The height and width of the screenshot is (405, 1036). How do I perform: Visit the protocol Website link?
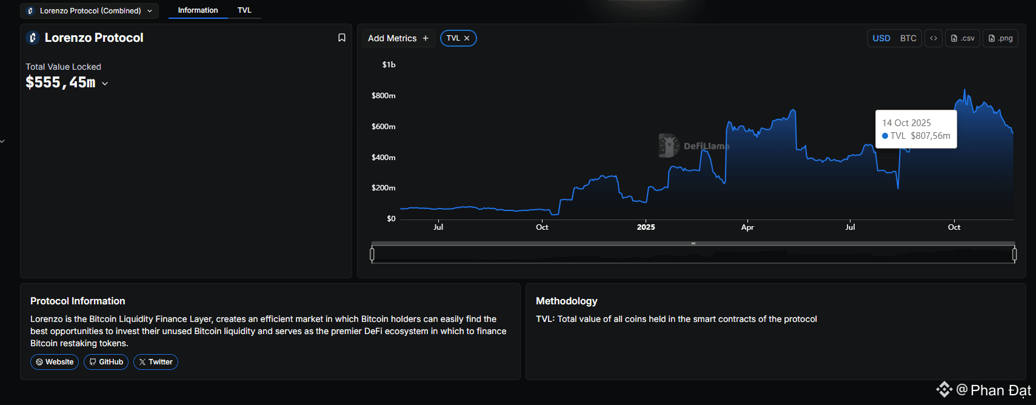[55, 362]
